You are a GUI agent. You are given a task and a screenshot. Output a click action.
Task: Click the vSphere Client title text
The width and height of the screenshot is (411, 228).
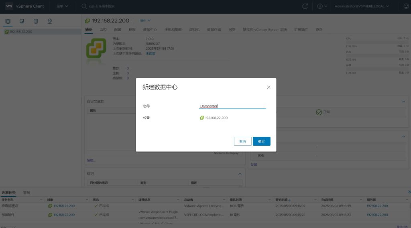[x=30, y=6]
